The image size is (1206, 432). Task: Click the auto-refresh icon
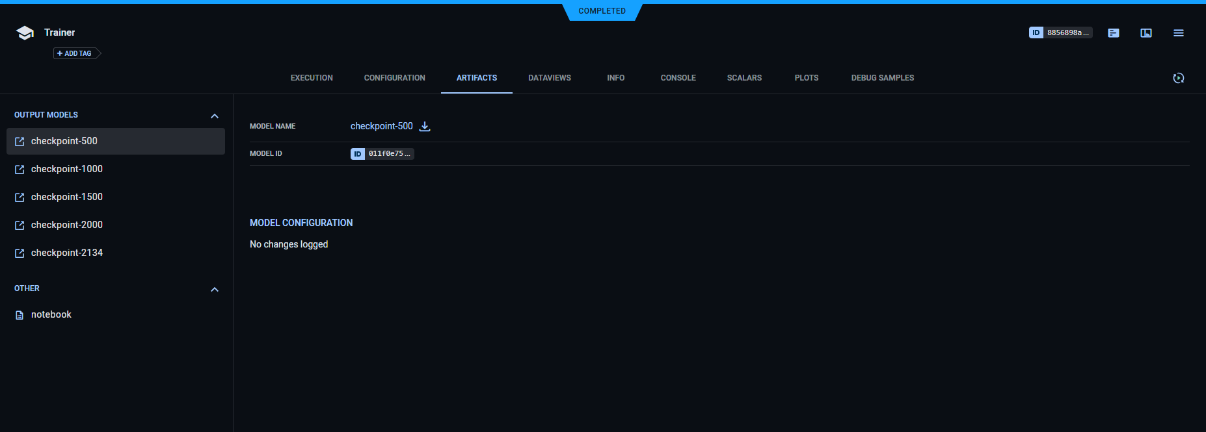[1178, 78]
